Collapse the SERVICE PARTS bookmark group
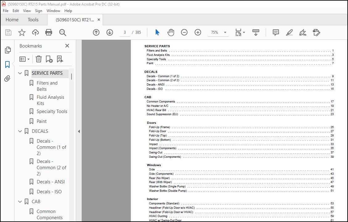This screenshot has height=222, width=348. coord(20,73)
